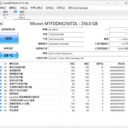128x128 pixels.
Task: Select the 未使用的保留 NAND 區塊 row
Action: [63, 100]
